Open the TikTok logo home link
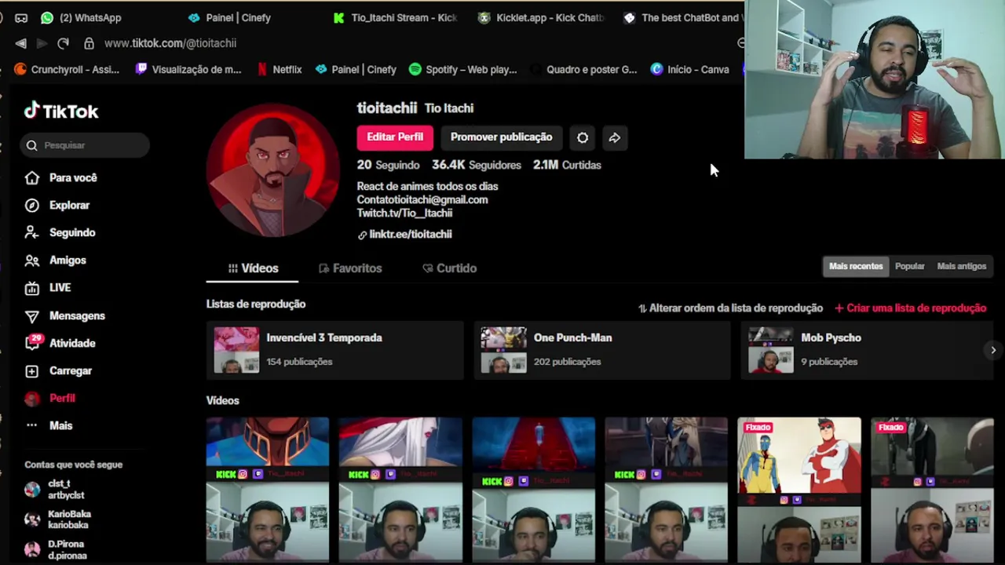 pos(61,111)
